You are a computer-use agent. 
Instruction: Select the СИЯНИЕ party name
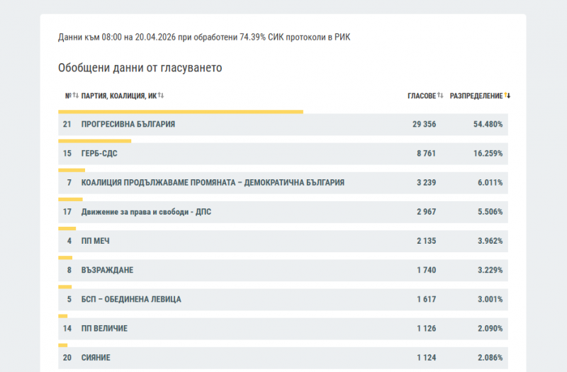[x=96, y=358]
